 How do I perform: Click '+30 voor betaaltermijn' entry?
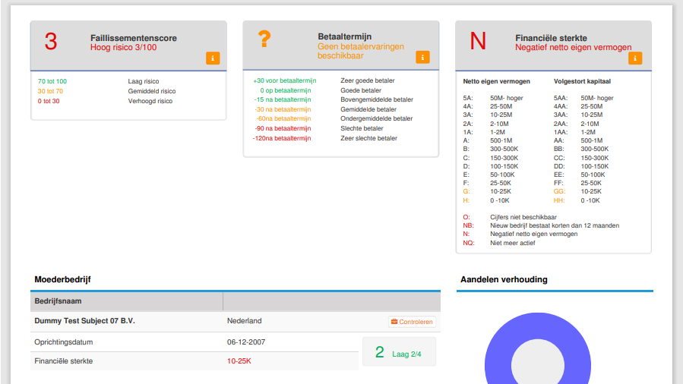click(284, 81)
